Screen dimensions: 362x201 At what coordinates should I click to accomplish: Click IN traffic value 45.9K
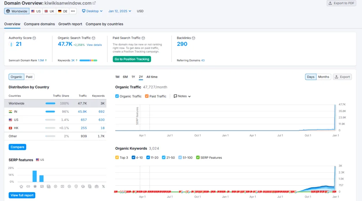point(82,112)
